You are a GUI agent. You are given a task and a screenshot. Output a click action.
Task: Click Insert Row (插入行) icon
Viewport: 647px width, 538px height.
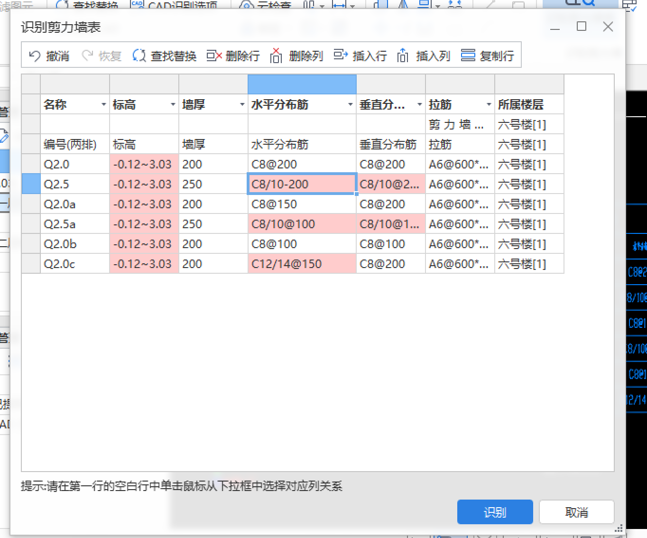click(x=341, y=56)
